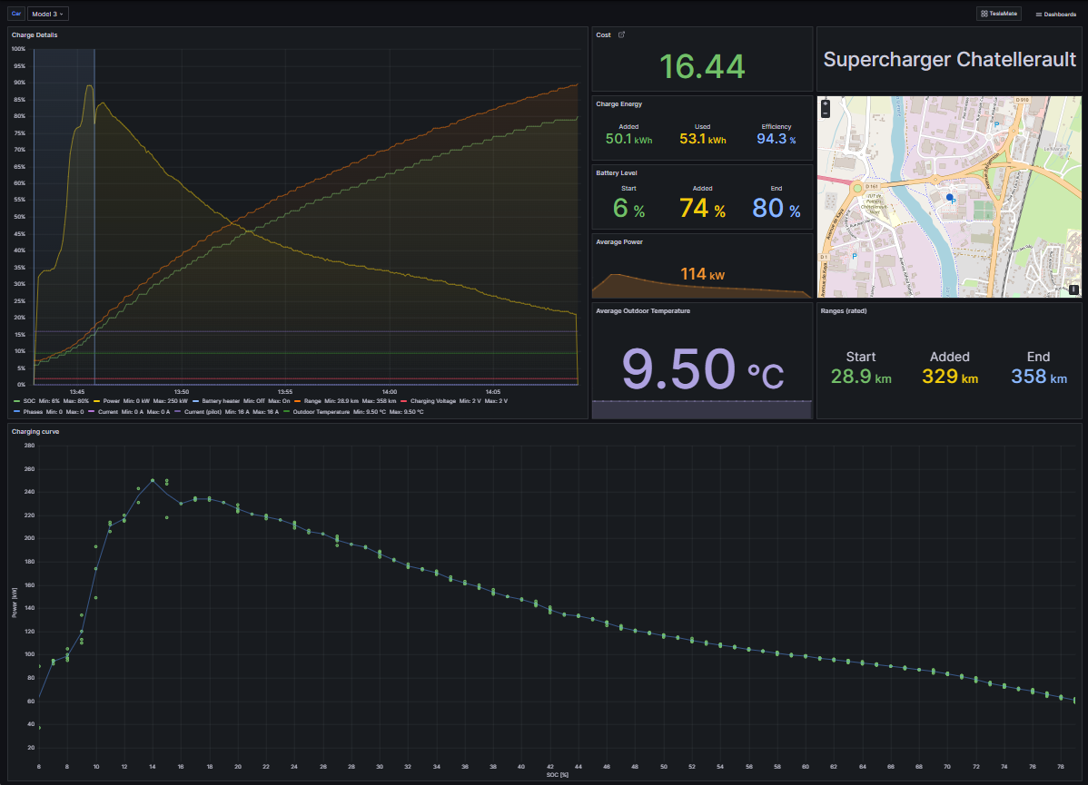
Task: Click the 13:45 time axis label
Action: (77, 392)
